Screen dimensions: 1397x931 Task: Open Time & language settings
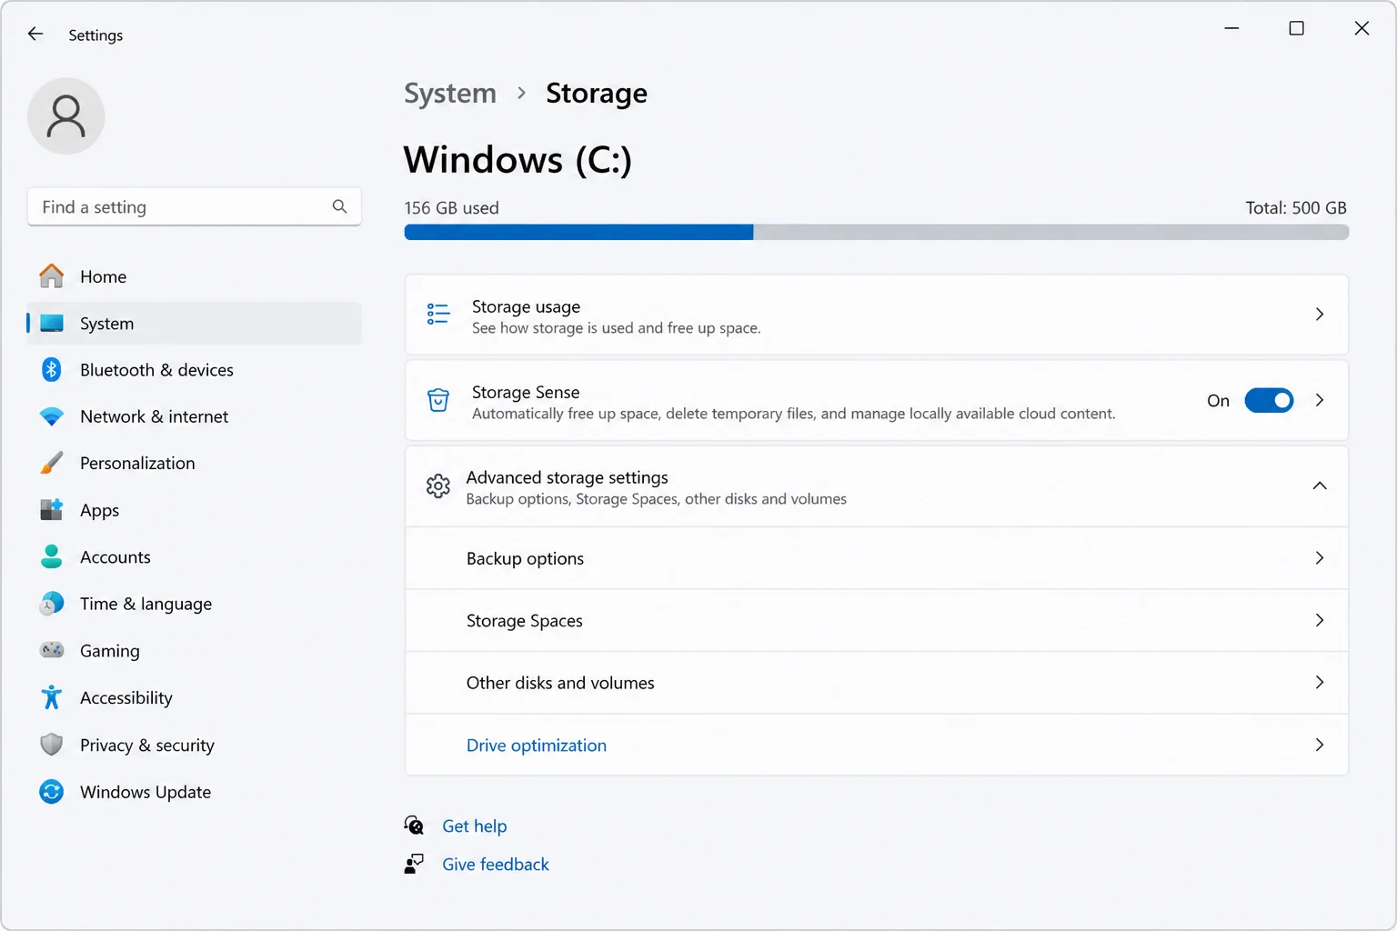[194, 604]
